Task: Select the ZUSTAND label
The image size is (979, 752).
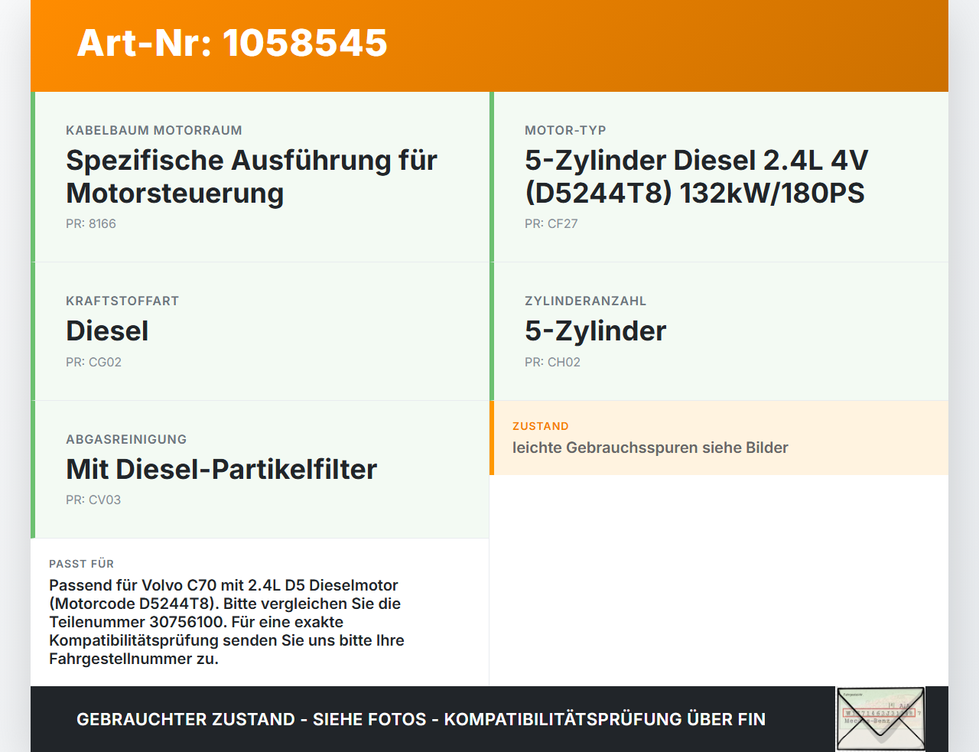Action: [x=541, y=426]
